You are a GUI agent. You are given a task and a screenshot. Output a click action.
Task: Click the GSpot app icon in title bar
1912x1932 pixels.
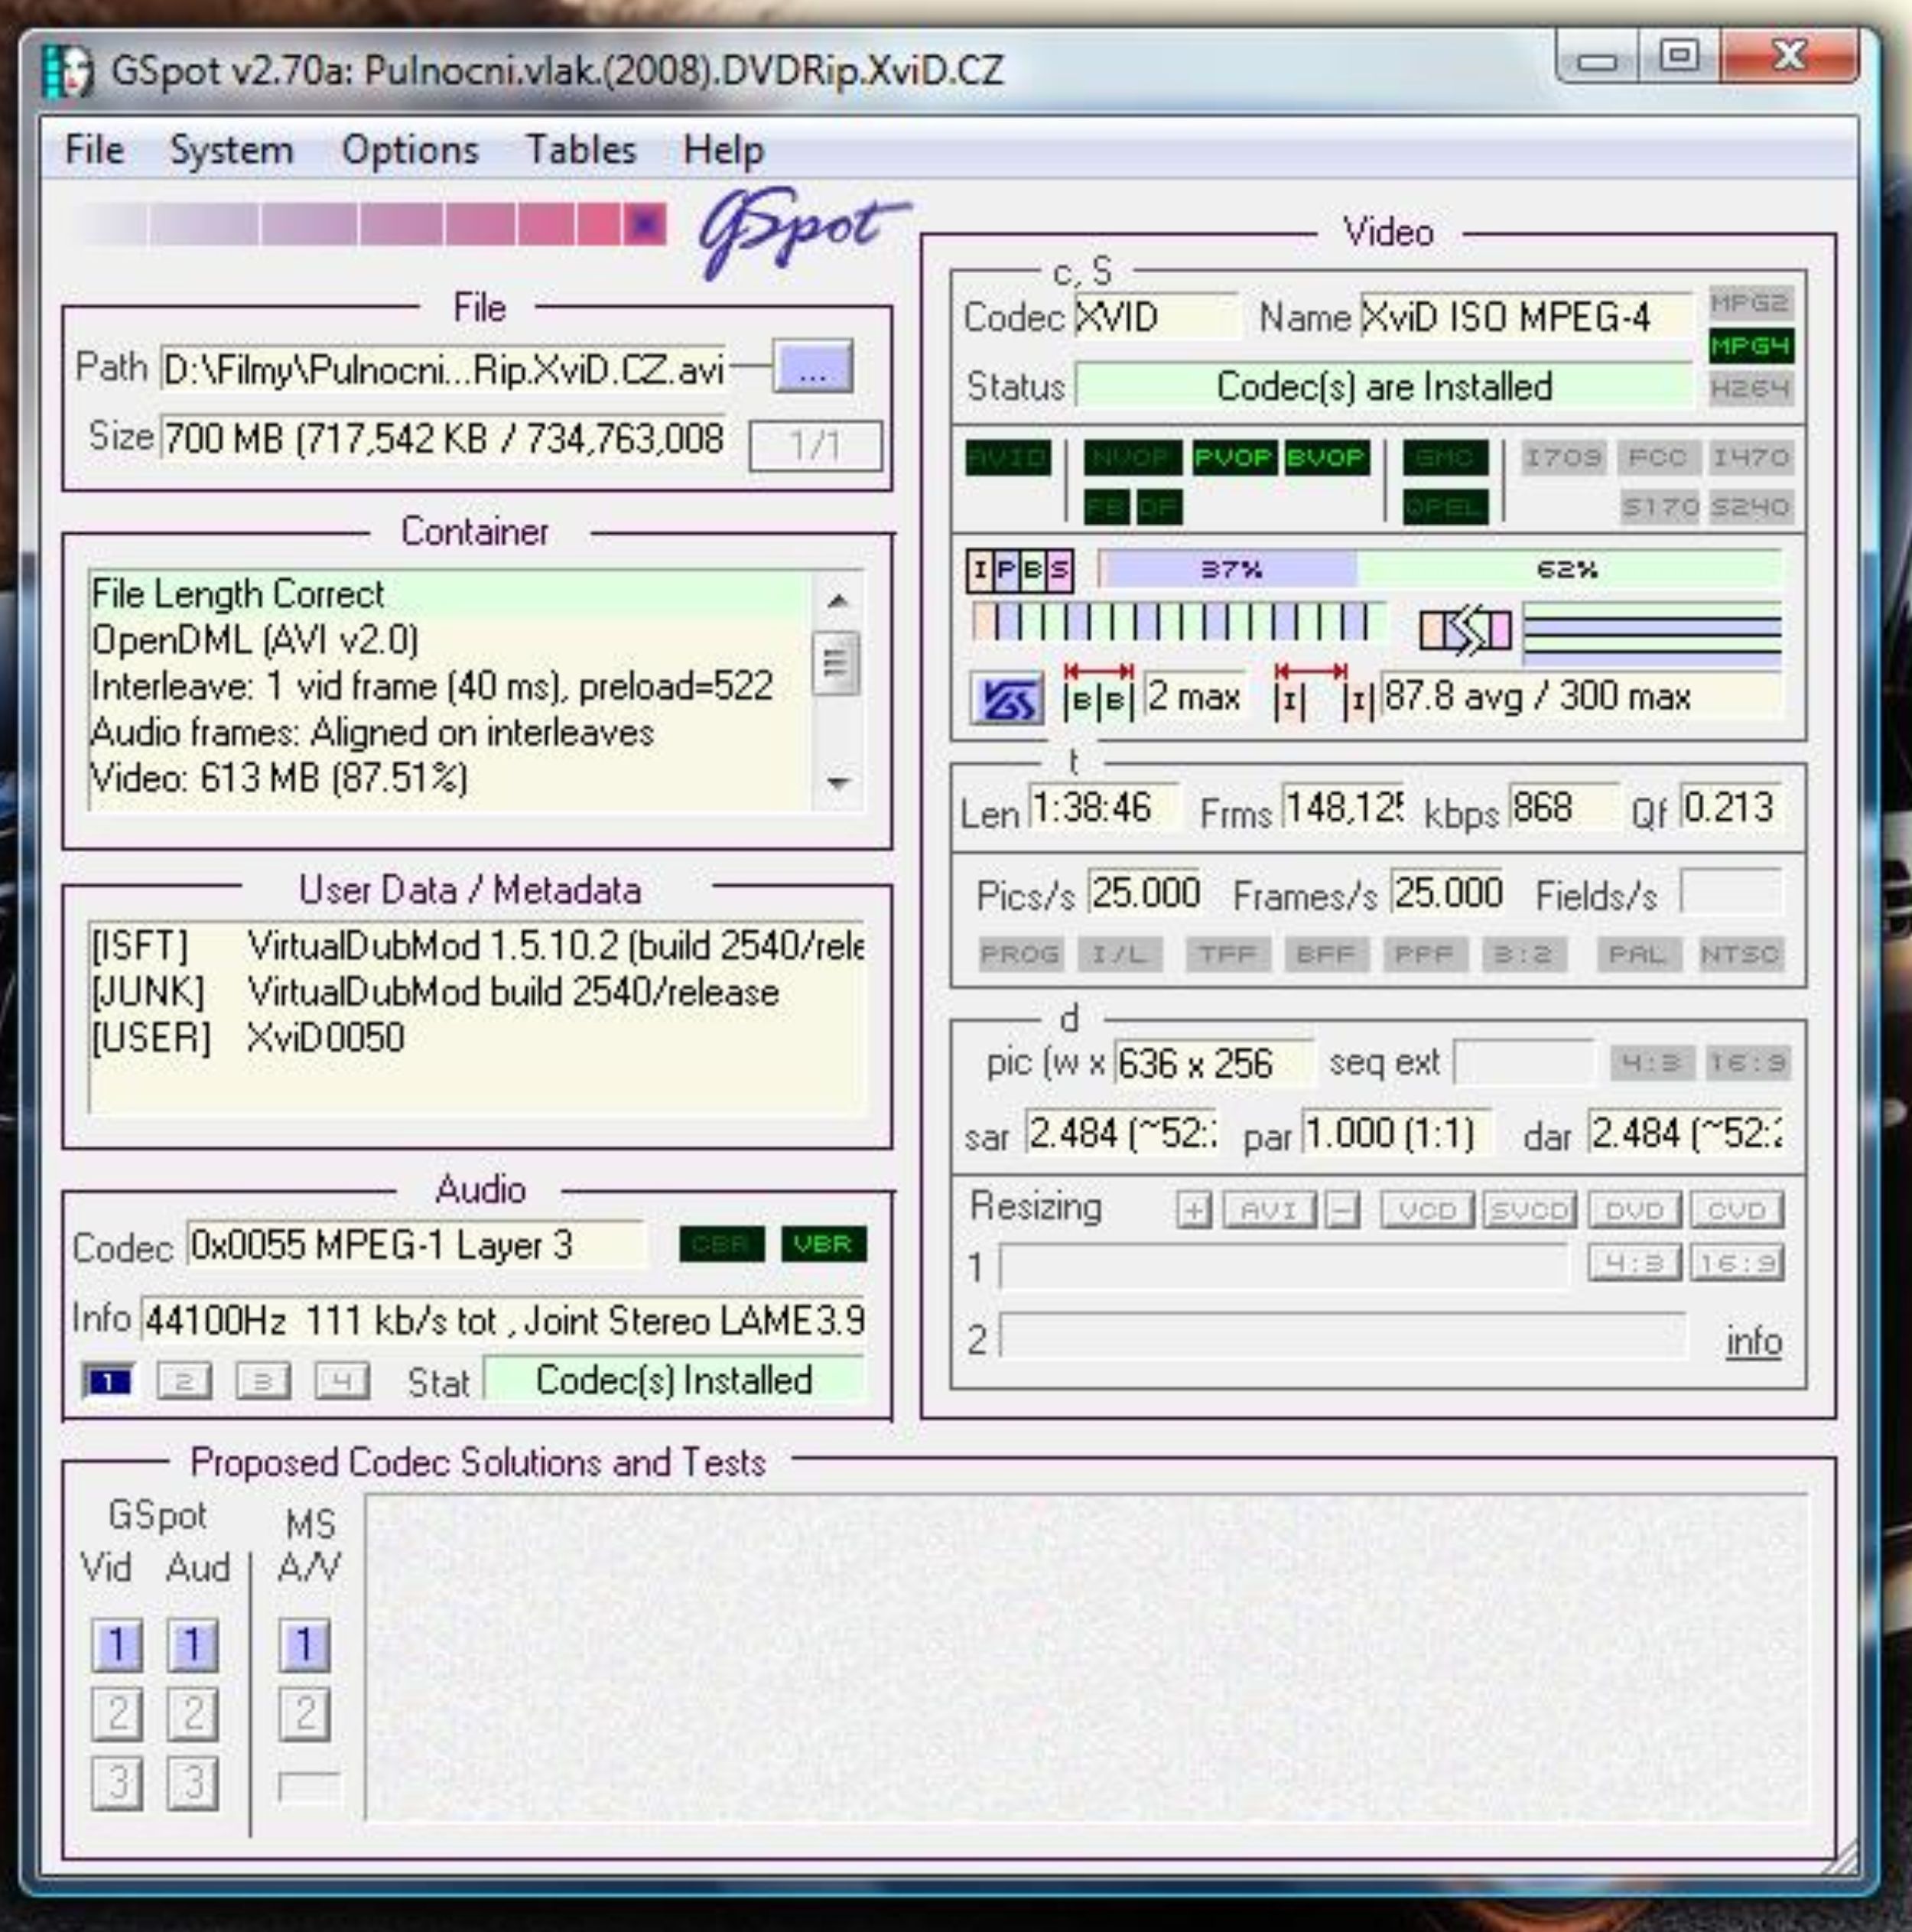[68, 71]
